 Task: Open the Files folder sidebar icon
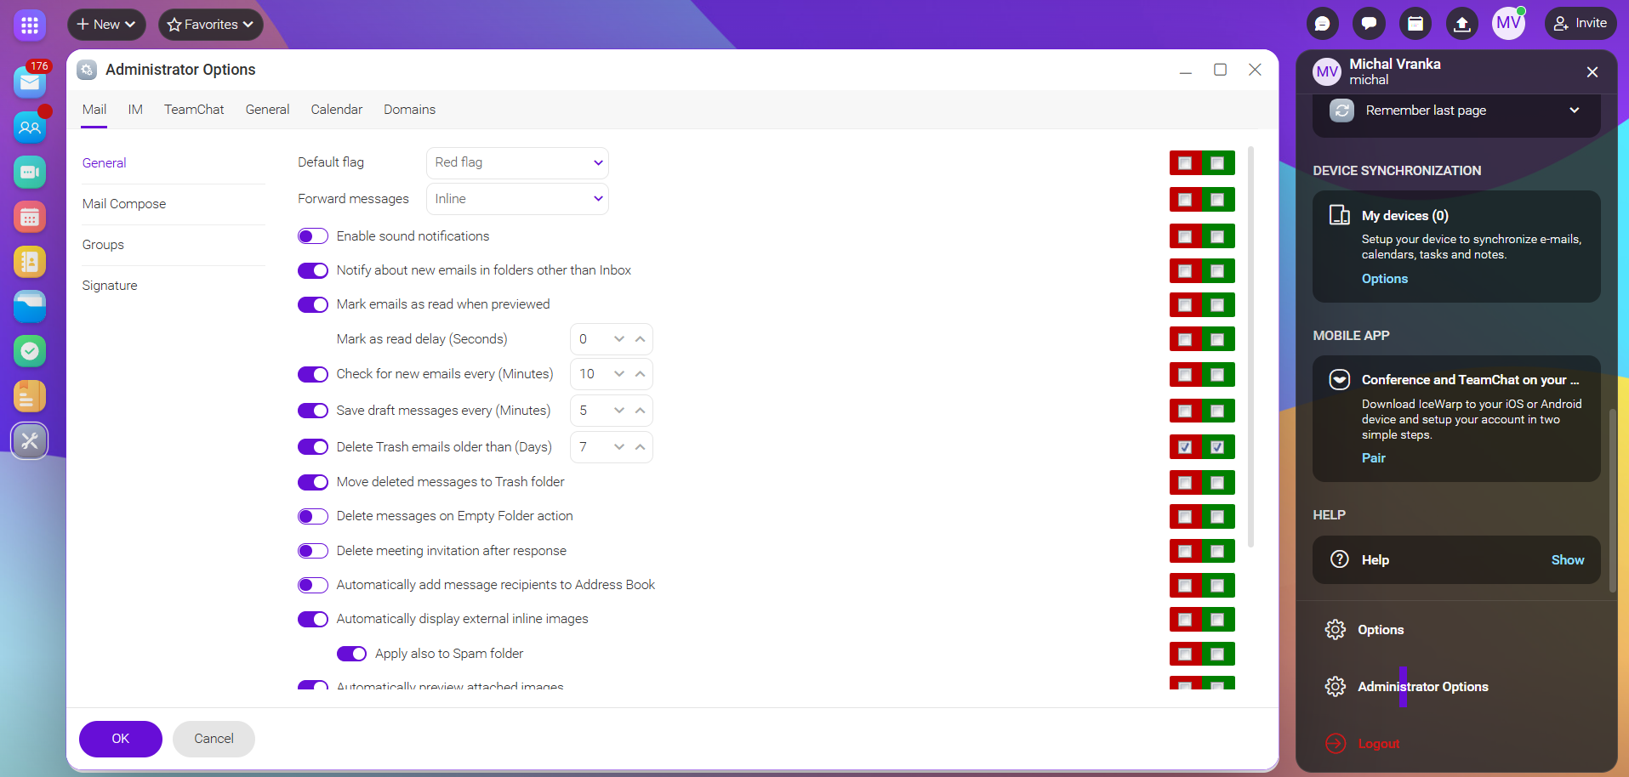point(30,307)
